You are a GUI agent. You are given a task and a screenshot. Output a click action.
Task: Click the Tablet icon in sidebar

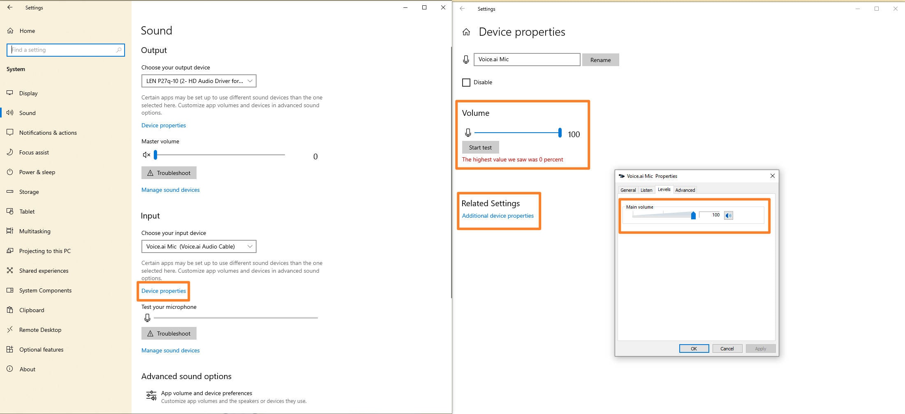point(10,212)
